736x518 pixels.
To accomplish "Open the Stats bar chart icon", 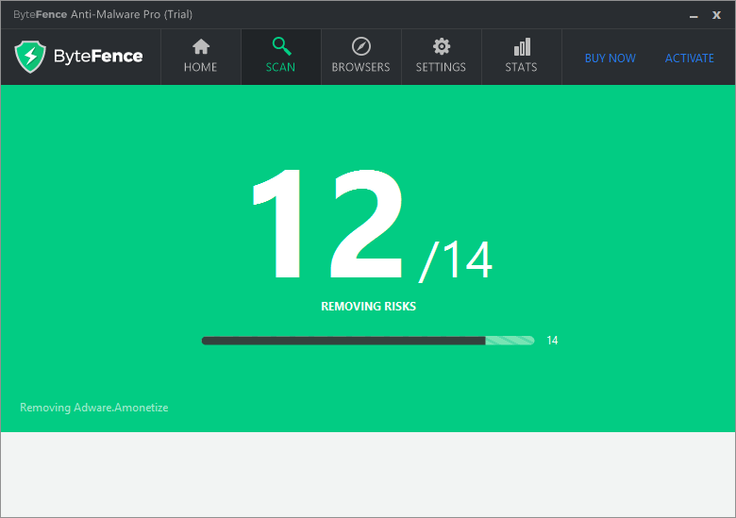I will coord(522,46).
